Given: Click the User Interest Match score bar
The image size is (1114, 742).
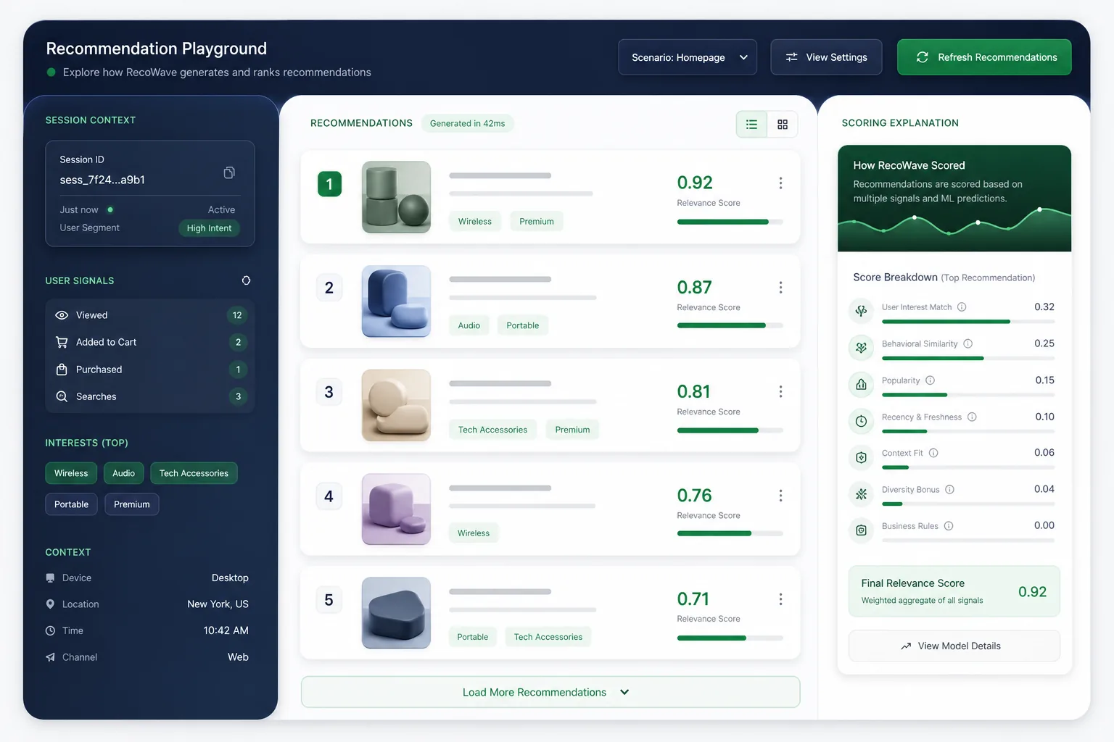Looking at the screenshot, I should (x=967, y=322).
